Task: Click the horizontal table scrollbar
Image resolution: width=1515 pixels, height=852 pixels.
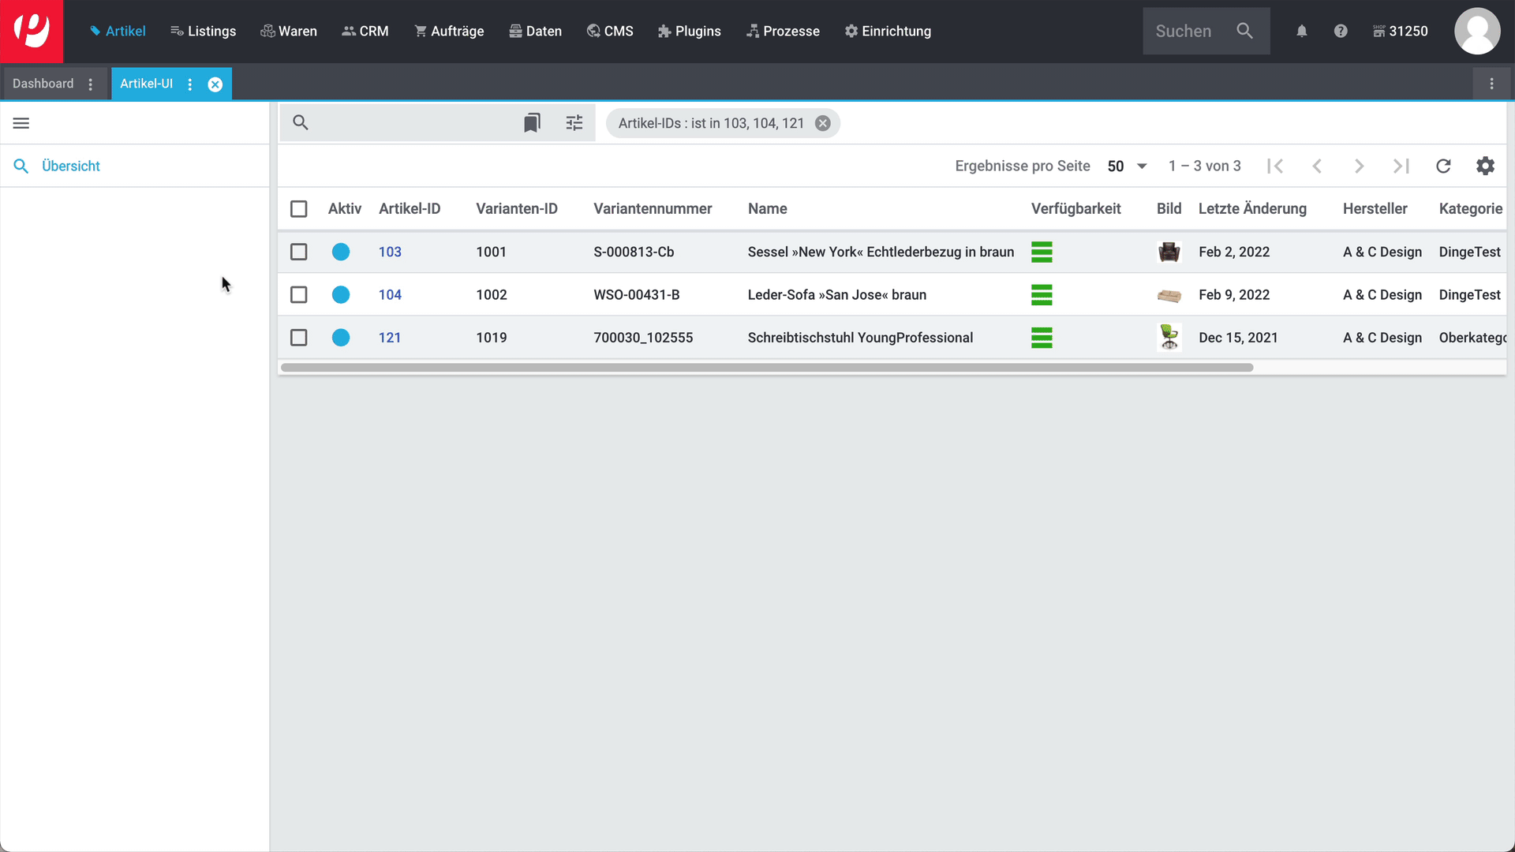Action: pos(766,368)
